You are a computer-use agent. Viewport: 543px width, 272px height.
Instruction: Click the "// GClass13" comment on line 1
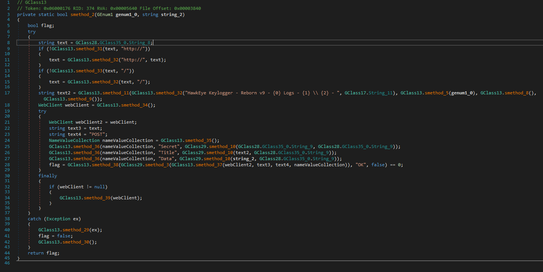[32, 3]
